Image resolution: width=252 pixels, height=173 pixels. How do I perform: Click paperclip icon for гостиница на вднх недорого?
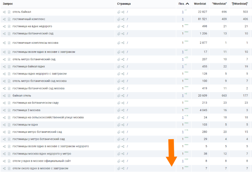[x=119, y=26]
